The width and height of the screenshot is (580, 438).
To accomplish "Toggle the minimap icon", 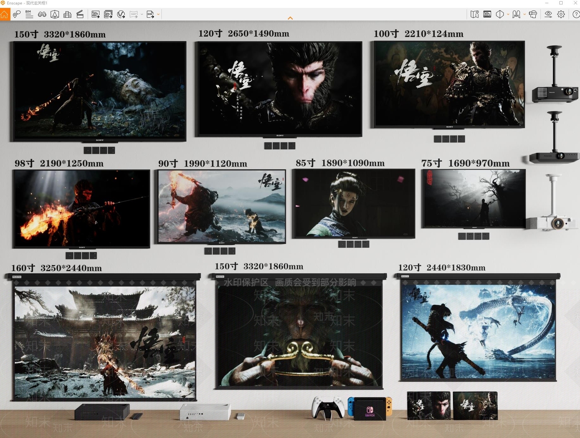I will coord(475,14).
